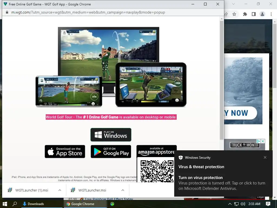Click the Play on Windows badge

tap(111, 135)
